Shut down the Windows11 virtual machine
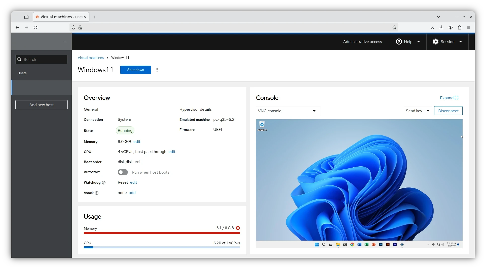 pyautogui.click(x=135, y=70)
